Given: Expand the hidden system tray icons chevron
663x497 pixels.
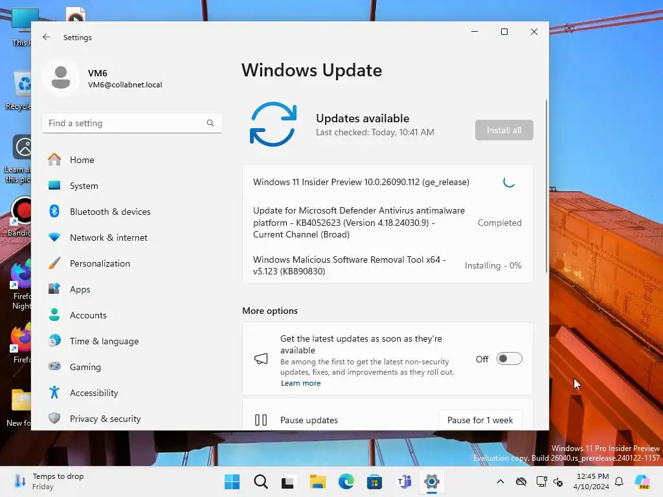Looking at the screenshot, I should [x=500, y=481].
